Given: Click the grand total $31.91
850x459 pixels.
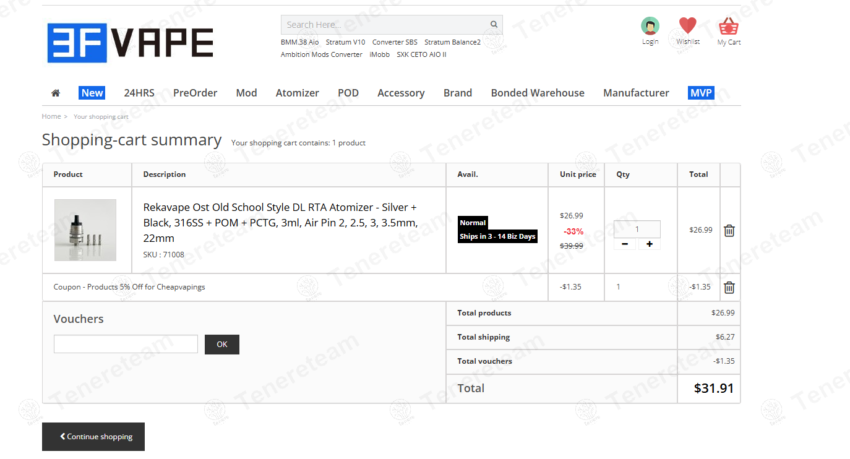Looking at the screenshot, I should (x=714, y=388).
